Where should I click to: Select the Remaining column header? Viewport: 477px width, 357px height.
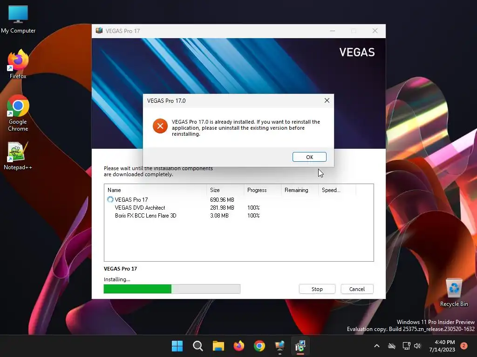[300, 190]
